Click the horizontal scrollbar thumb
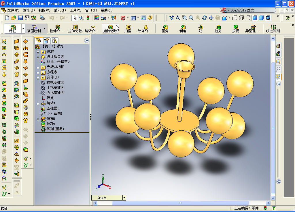 tap(180, 203)
